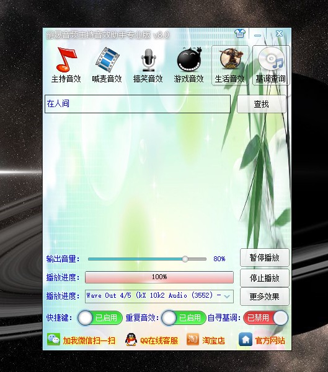Click 更多效果 button
This screenshot has width=328, height=372.
(265, 296)
